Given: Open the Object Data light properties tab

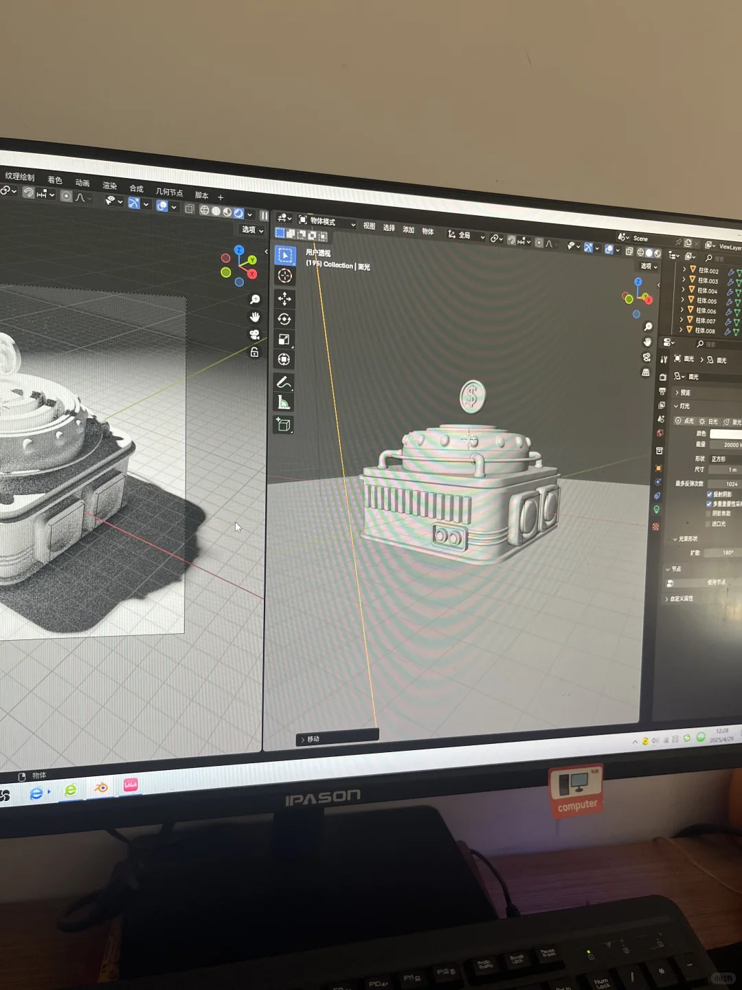Looking at the screenshot, I should [x=657, y=509].
